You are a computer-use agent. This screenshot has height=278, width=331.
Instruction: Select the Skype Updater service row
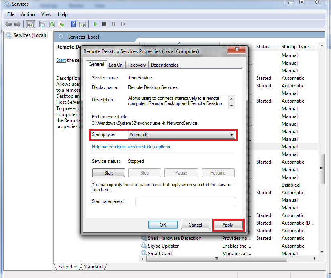229,246
